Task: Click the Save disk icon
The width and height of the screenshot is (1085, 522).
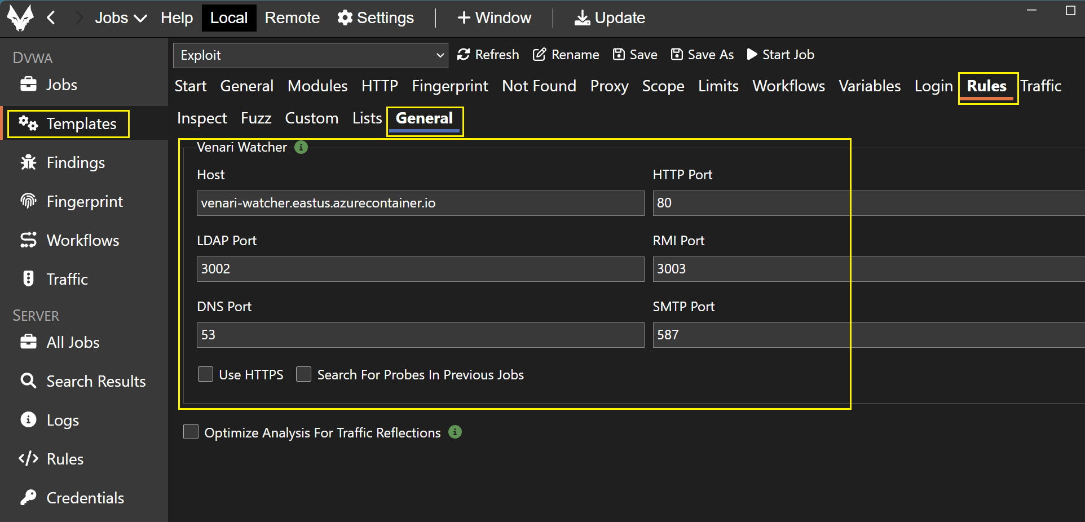Action: point(619,54)
